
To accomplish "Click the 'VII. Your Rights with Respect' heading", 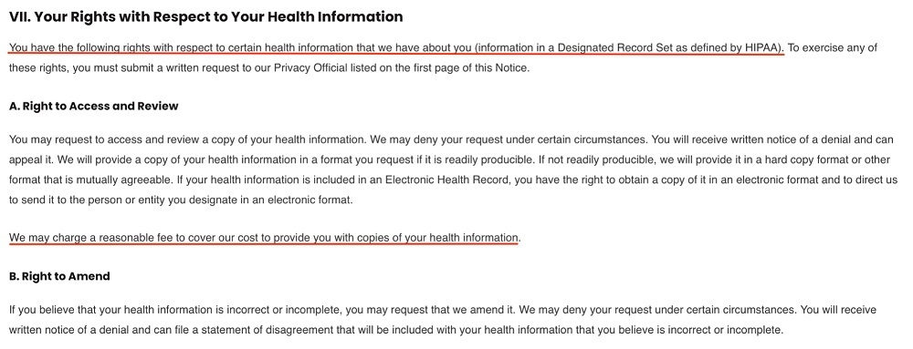I will (x=205, y=16).
